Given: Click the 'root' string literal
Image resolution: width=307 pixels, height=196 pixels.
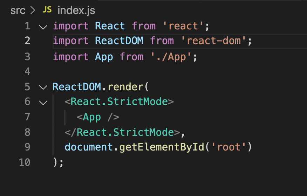Looking at the screenshot, I should [x=228, y=147].
